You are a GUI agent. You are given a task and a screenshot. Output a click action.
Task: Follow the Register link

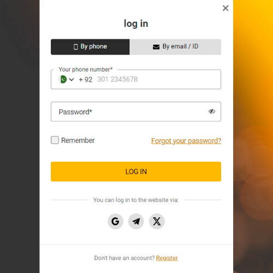(167, 258)
